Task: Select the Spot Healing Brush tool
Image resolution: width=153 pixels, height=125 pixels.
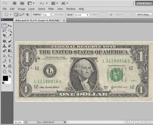Action: click(x=4, y=41)
